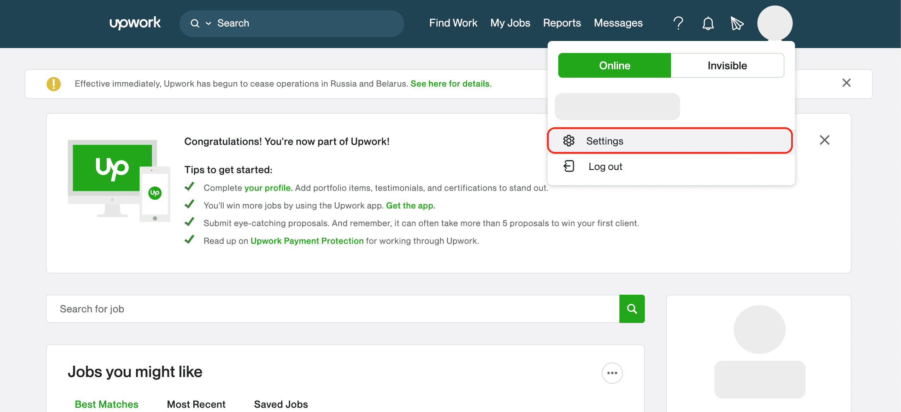
Task: Switch to the Most Recent tab
Action: pos(196,404)
